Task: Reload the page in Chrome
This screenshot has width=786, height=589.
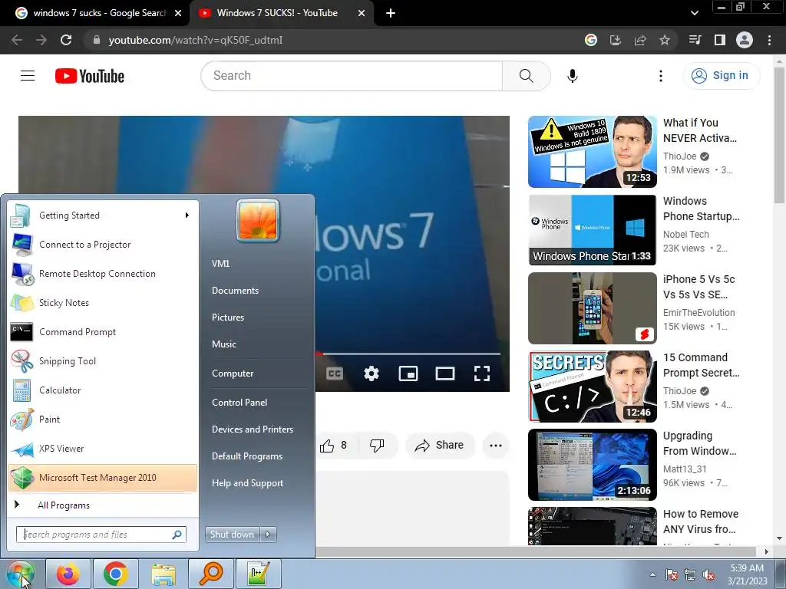Action: click(x=66, y=40)
